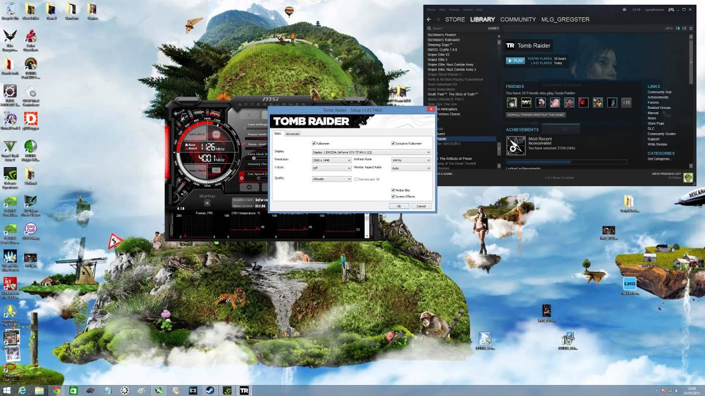Open File Explorer from taskbar

39,391
